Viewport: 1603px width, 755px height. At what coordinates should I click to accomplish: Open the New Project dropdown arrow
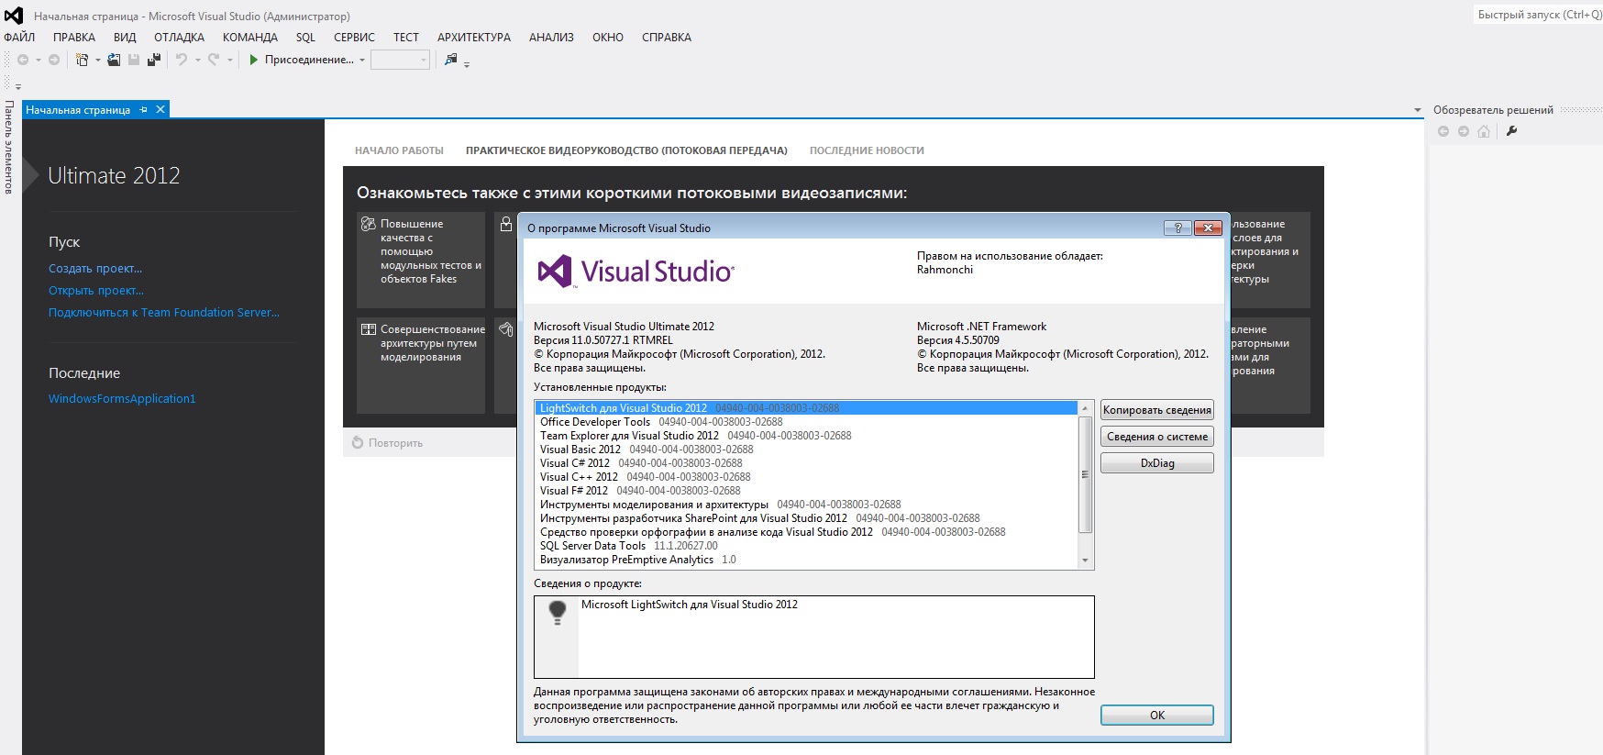97,61
